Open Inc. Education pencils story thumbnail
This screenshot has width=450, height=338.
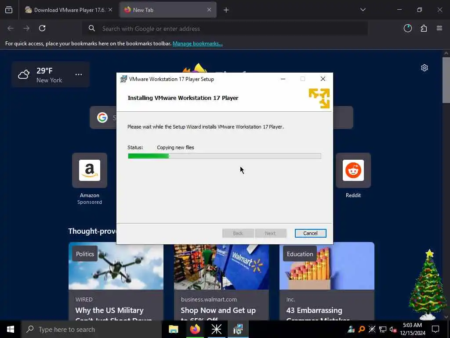coord(327,266)
